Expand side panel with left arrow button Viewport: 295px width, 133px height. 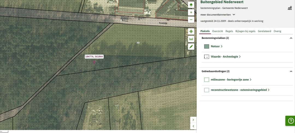pos(193,126)
